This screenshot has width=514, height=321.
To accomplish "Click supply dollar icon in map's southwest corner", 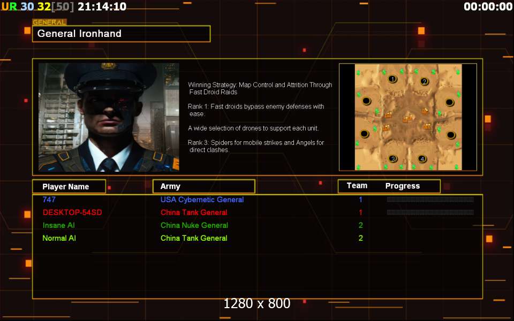I will point(358,167).
